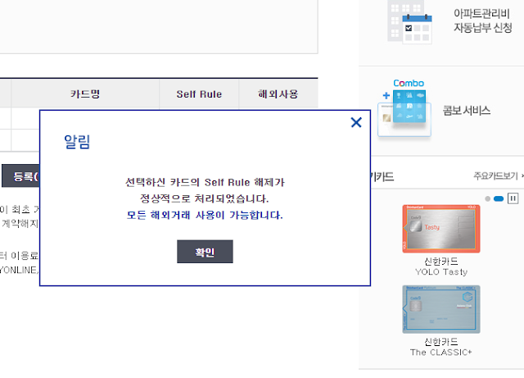Expand 주요카드보기 list
The image size is (524, 378).
point(498,175)
